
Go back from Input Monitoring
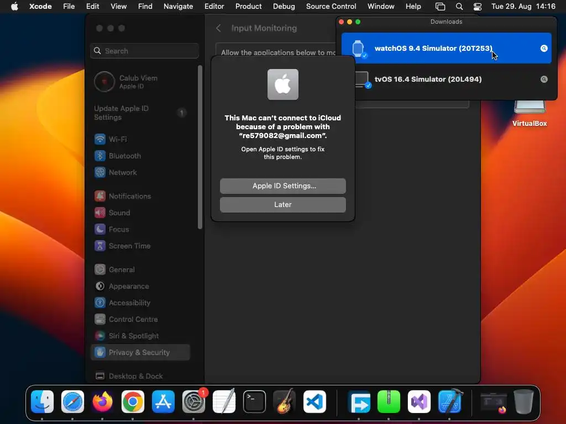tap(218, 28)
